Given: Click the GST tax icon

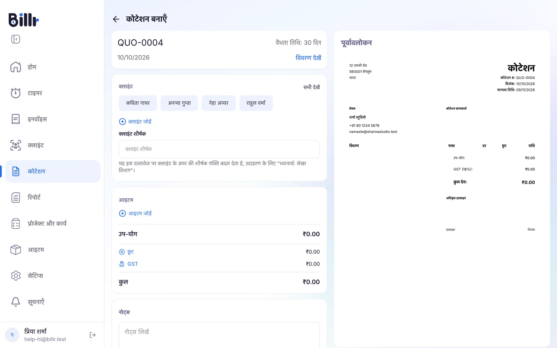Looking at the screenshot, I should (x=122, y=264).
